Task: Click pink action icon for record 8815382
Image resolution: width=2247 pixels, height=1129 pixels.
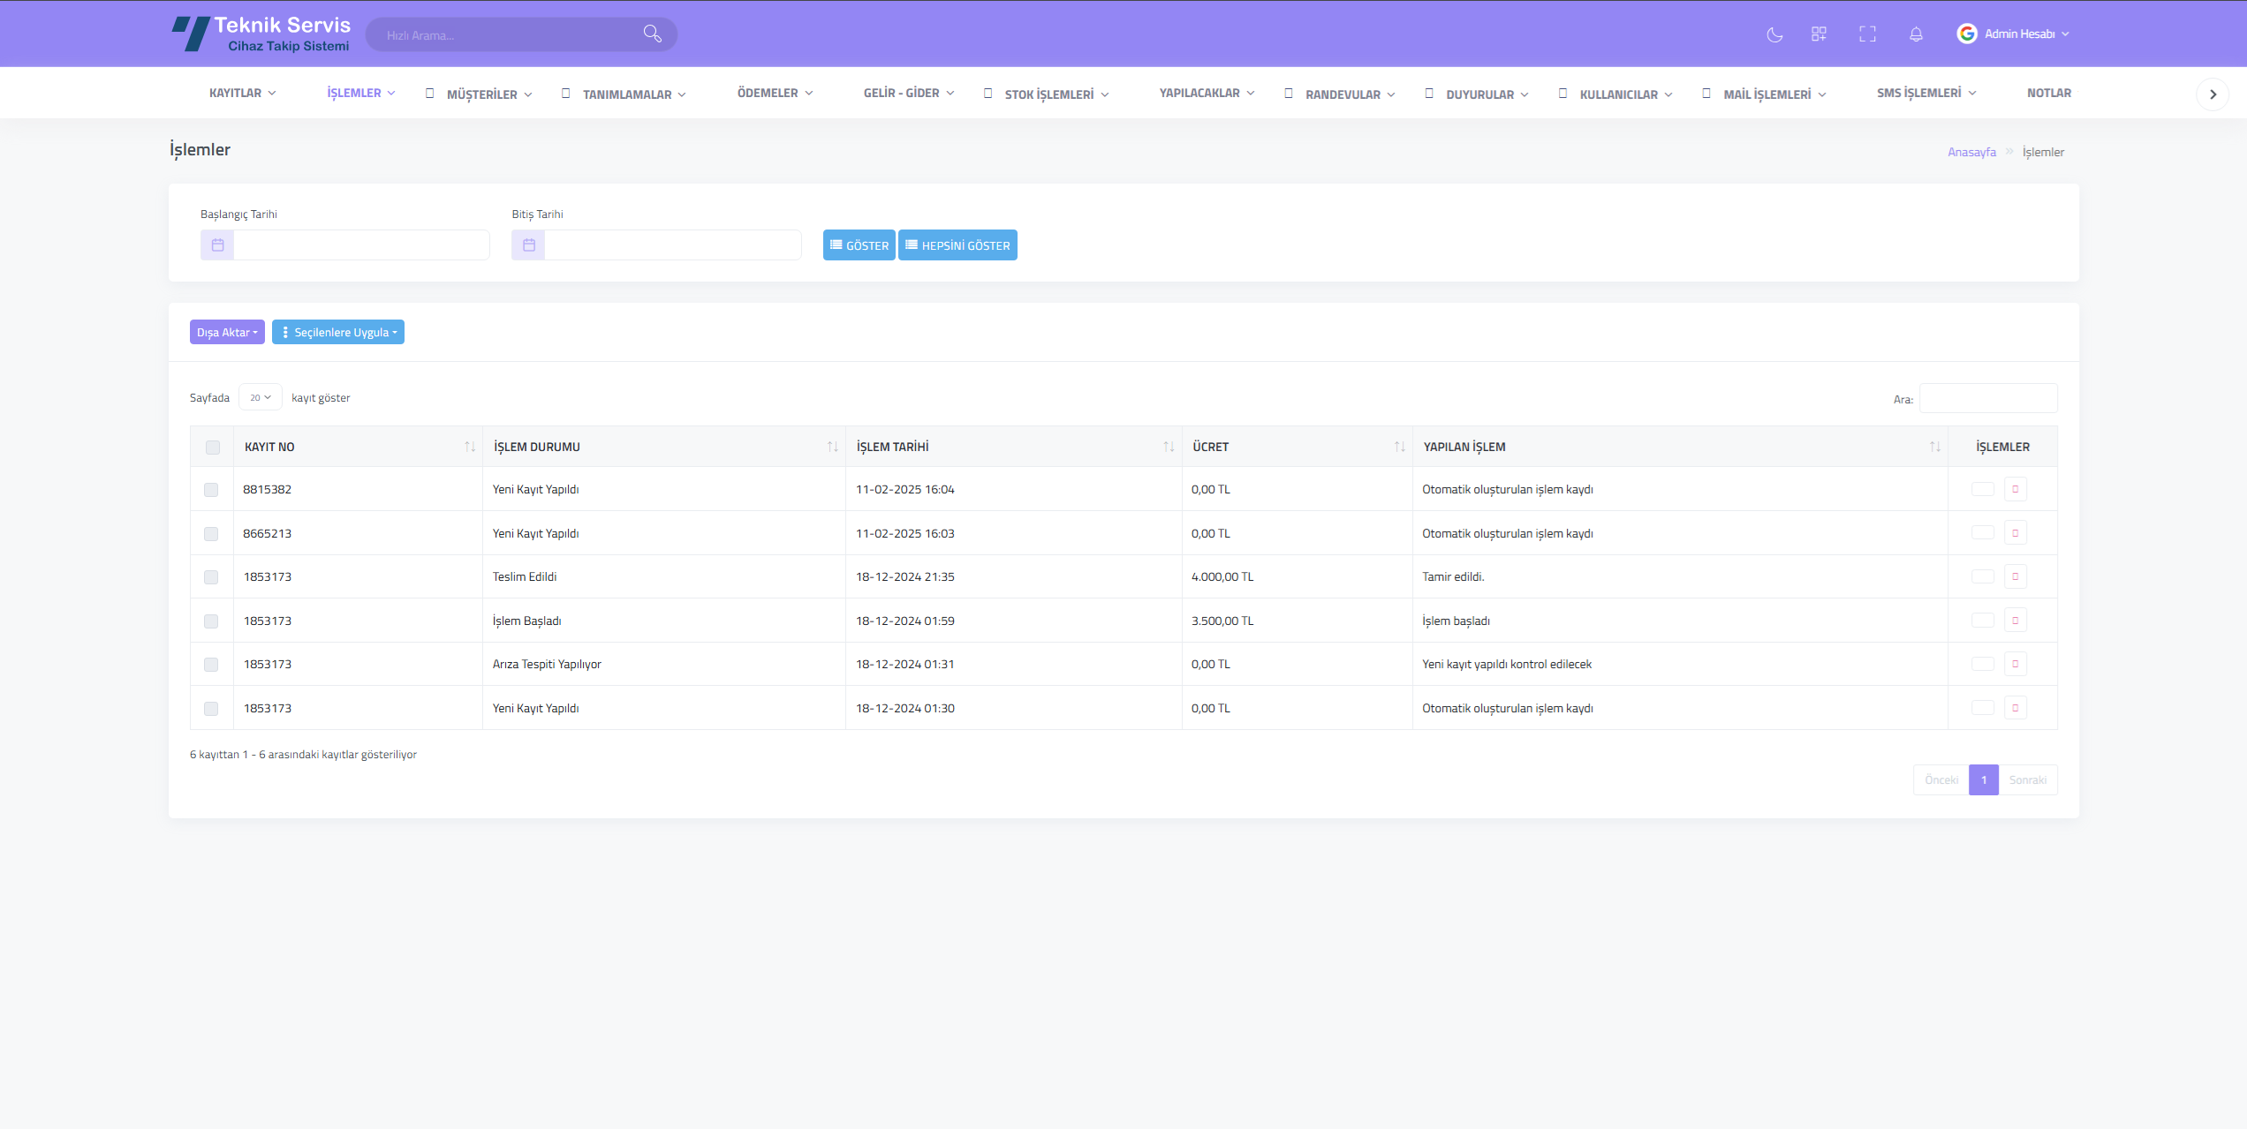Action: click(x=2015, y=489)
